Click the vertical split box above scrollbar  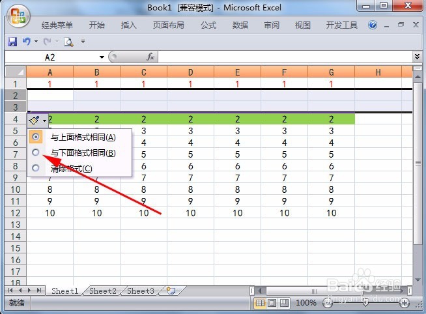(x=418, y=68)
